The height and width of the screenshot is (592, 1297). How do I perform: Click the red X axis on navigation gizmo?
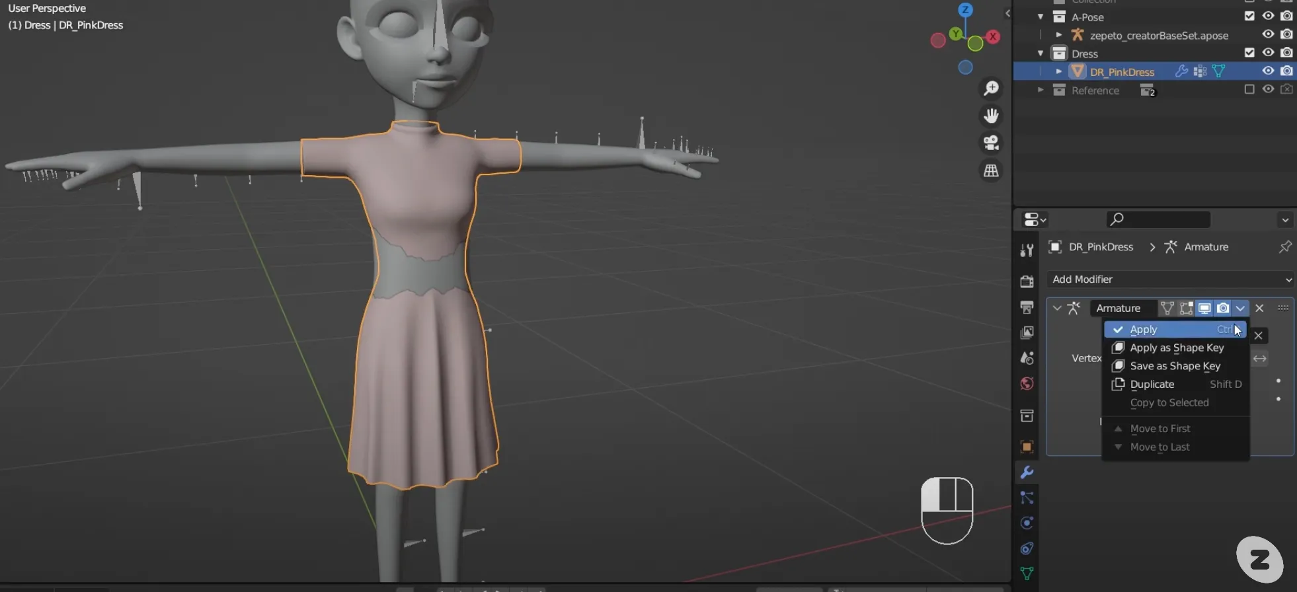[x=993, y=37]
